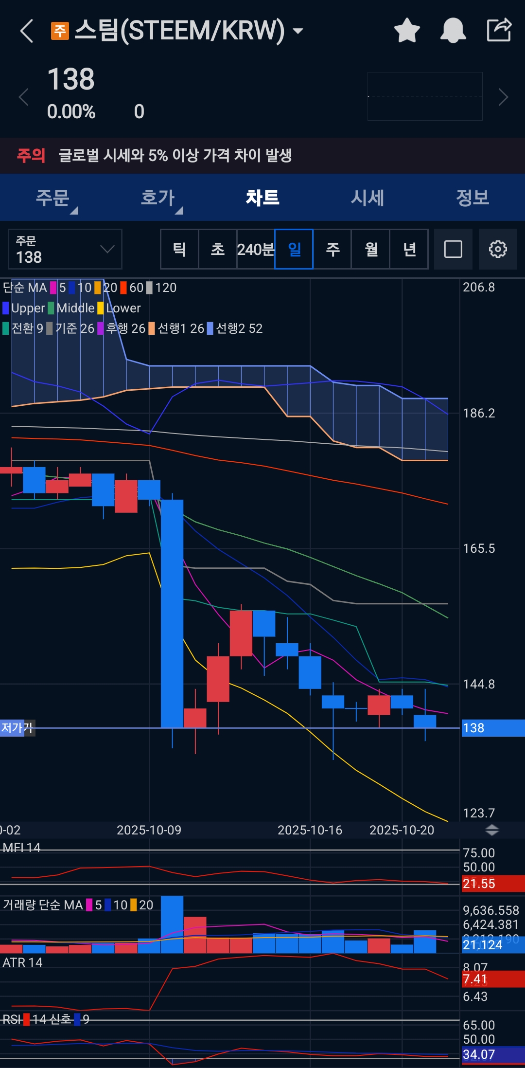525x1068 pixels.
Task: Tap the 2025-10-20 date label
Action: point(402,830)
